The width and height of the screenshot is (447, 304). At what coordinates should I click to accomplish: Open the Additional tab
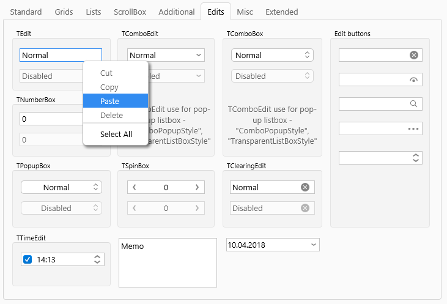click(177, 12)
